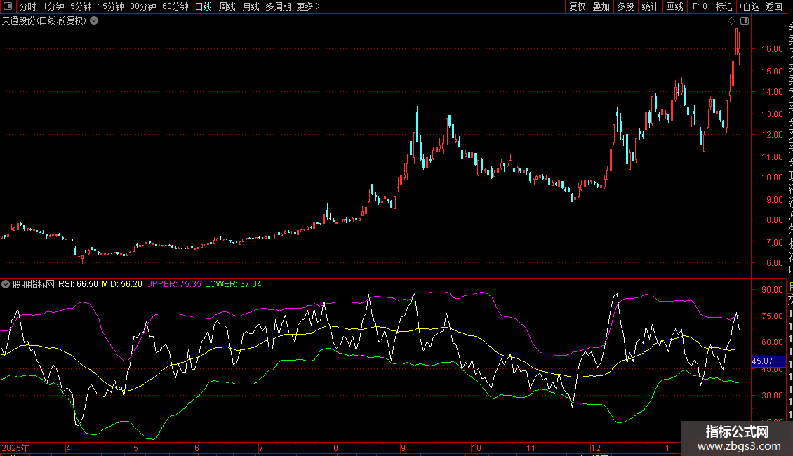Switch to the 周线 weekly chart
The image size is (793, 456).
[227, 6]
